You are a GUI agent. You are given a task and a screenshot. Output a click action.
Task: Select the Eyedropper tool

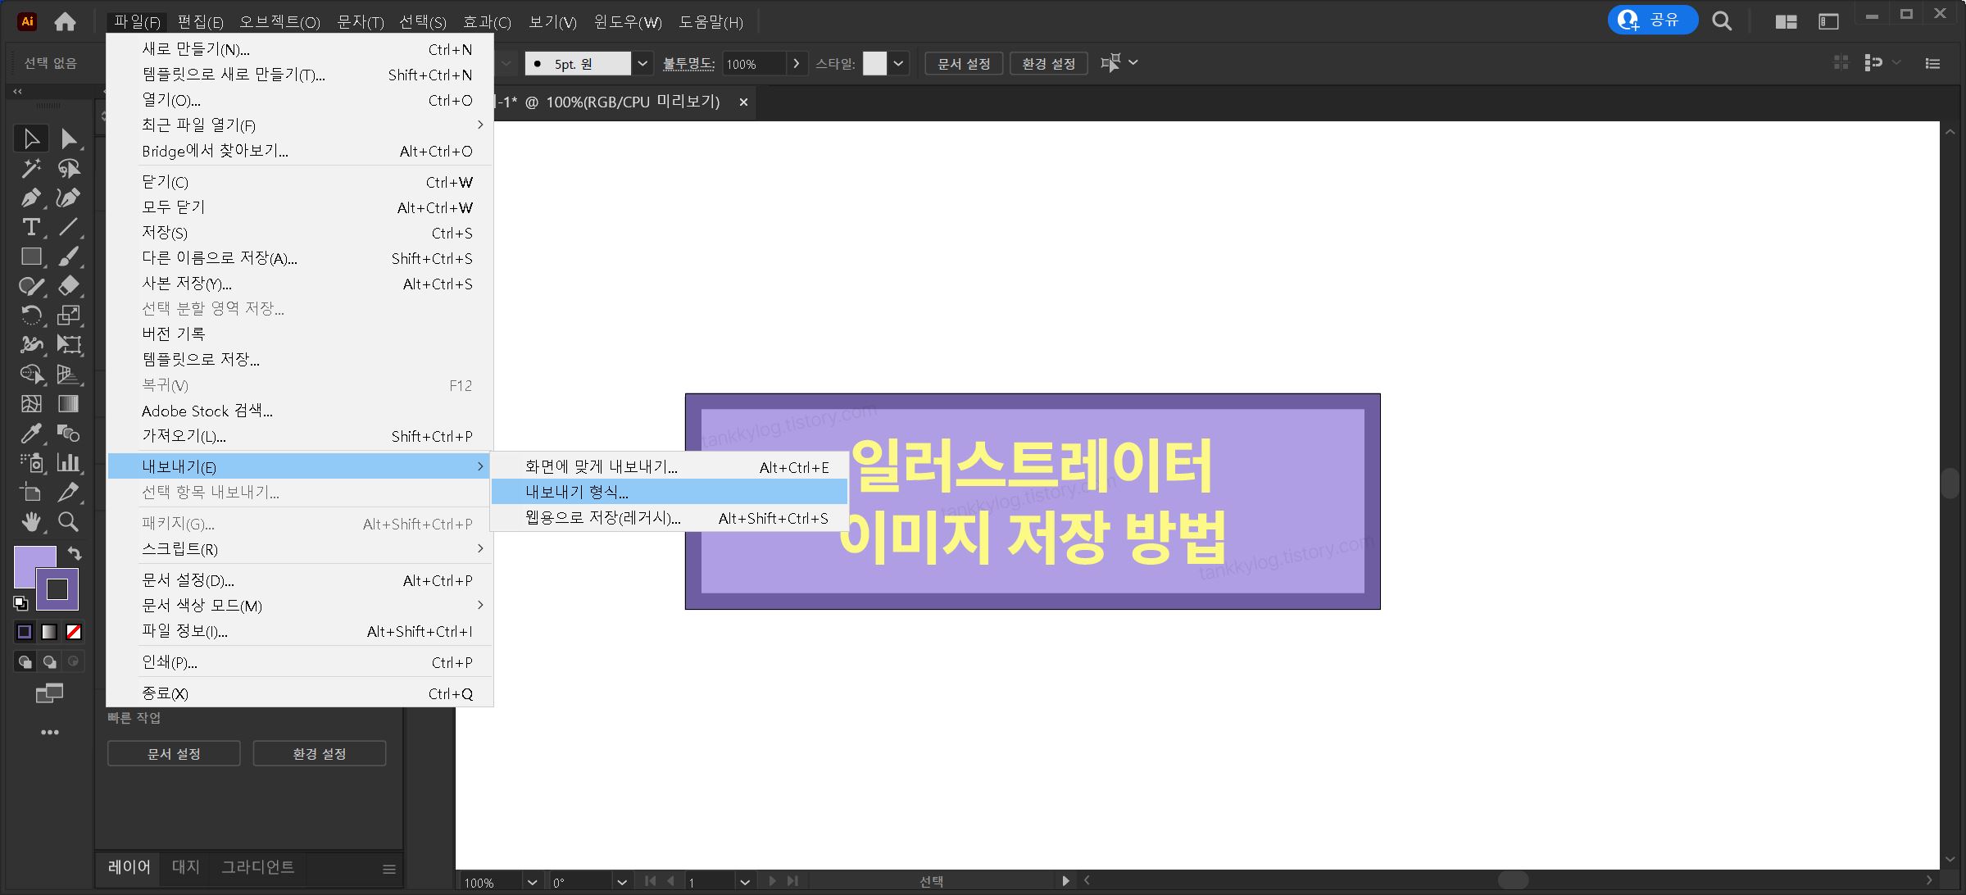tap(31, 434)
